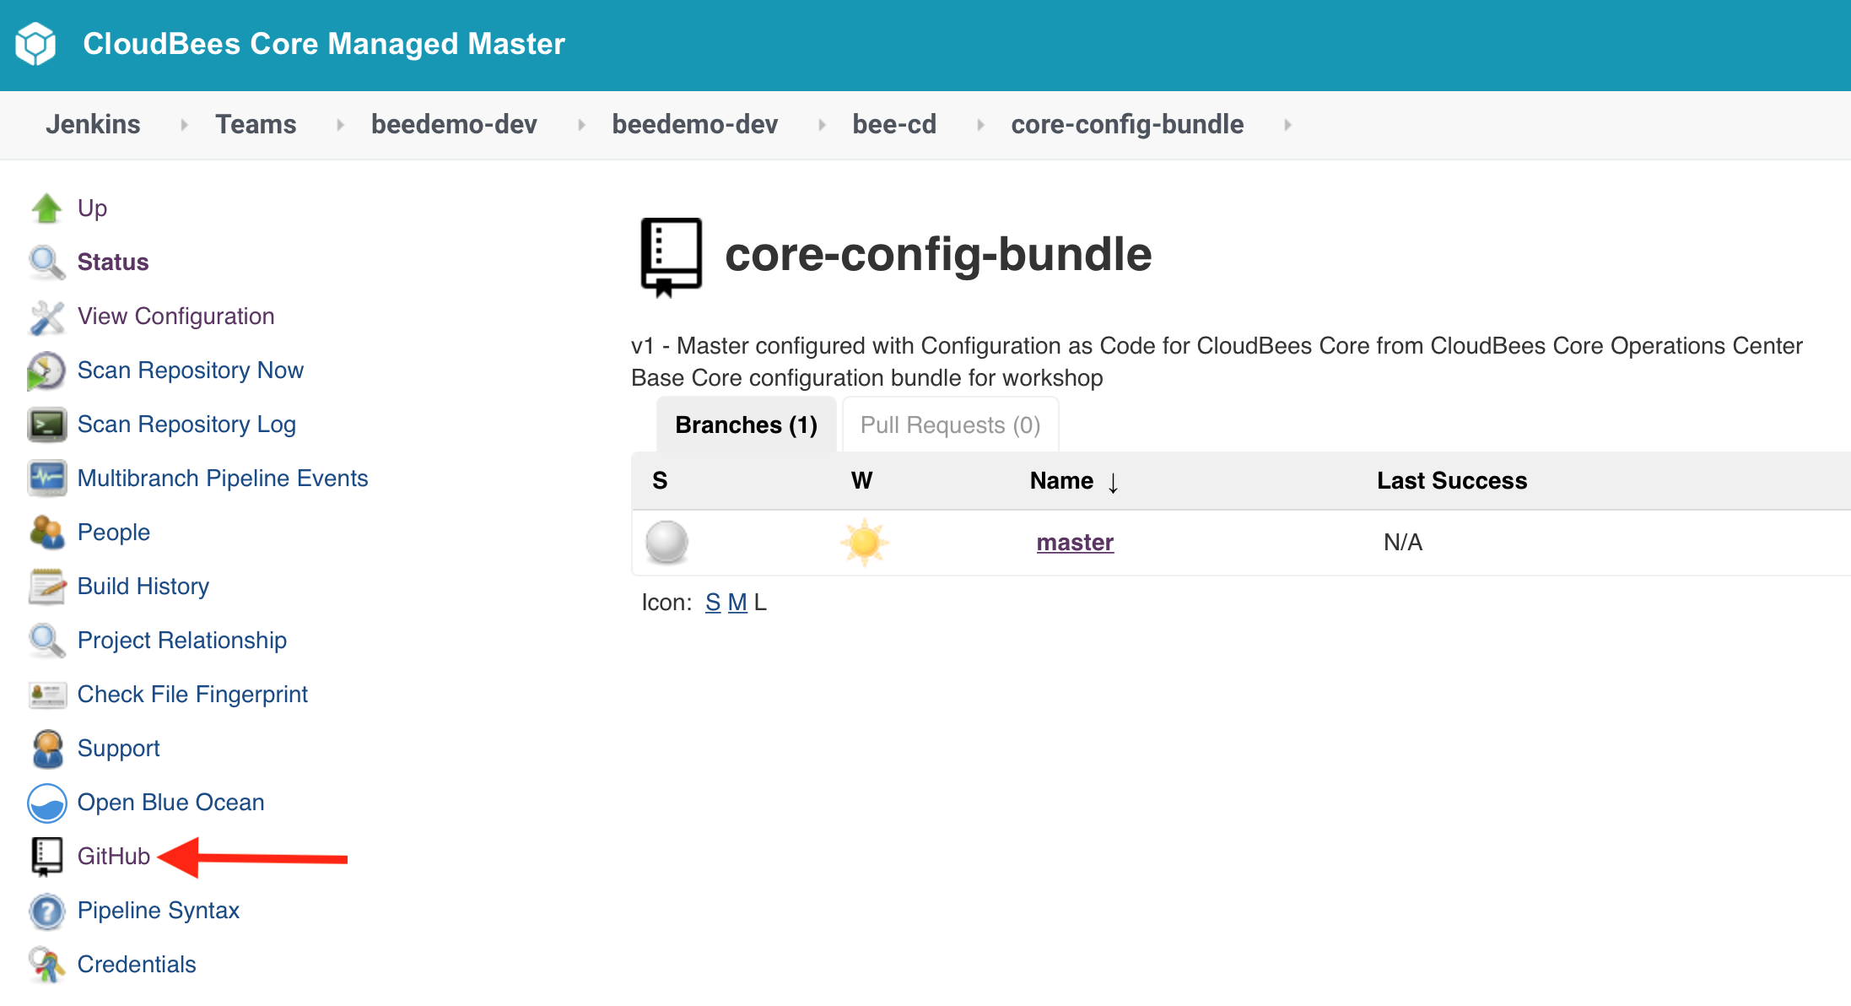Open Multibranch Pipeline Events

[x=223, y=479]
